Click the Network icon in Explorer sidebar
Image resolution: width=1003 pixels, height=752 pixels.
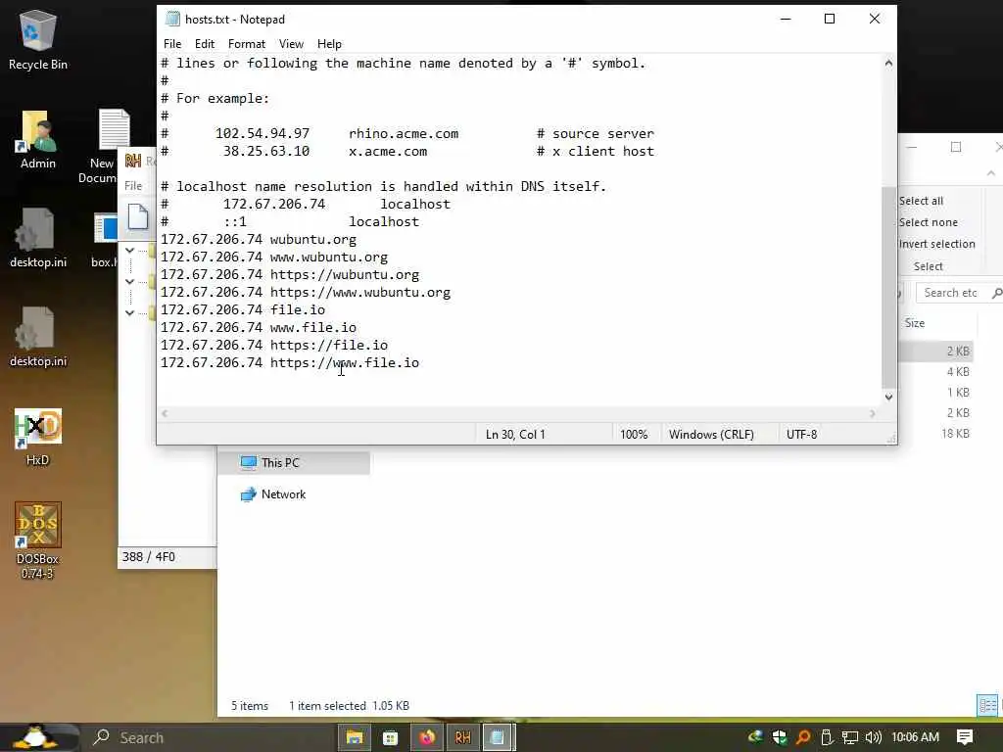(x=248, y=494)
